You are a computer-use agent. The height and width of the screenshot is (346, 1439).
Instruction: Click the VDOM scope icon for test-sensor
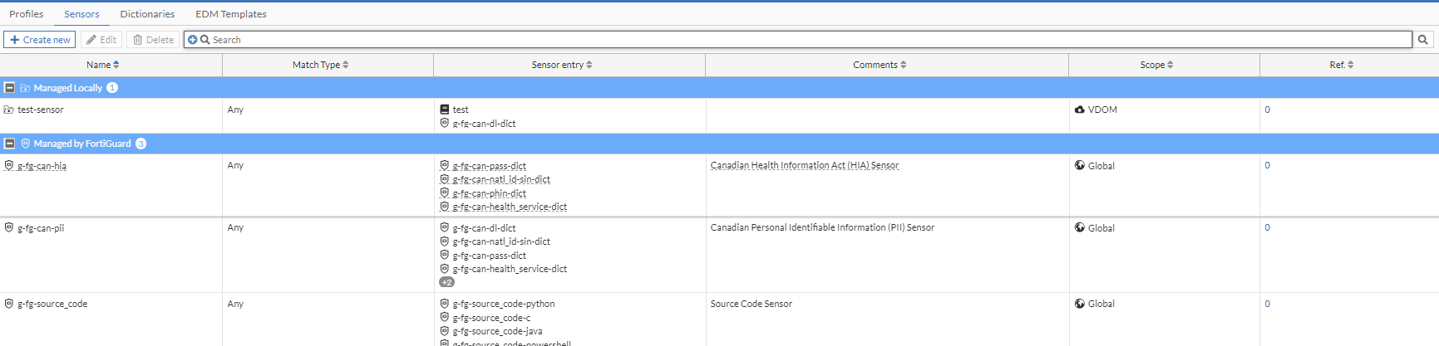[x=1080, y=110]
